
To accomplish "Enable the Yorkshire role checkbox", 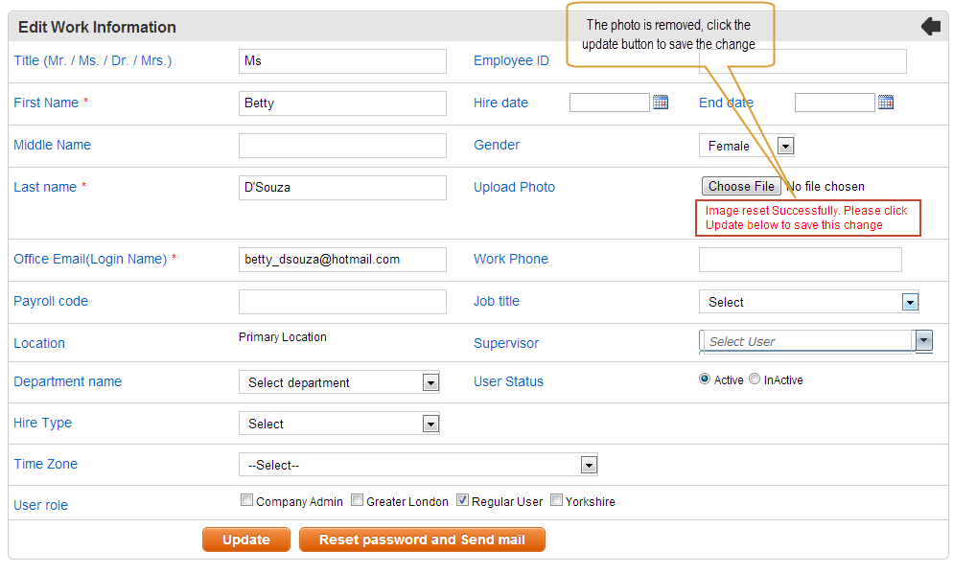I will (556, 500).
